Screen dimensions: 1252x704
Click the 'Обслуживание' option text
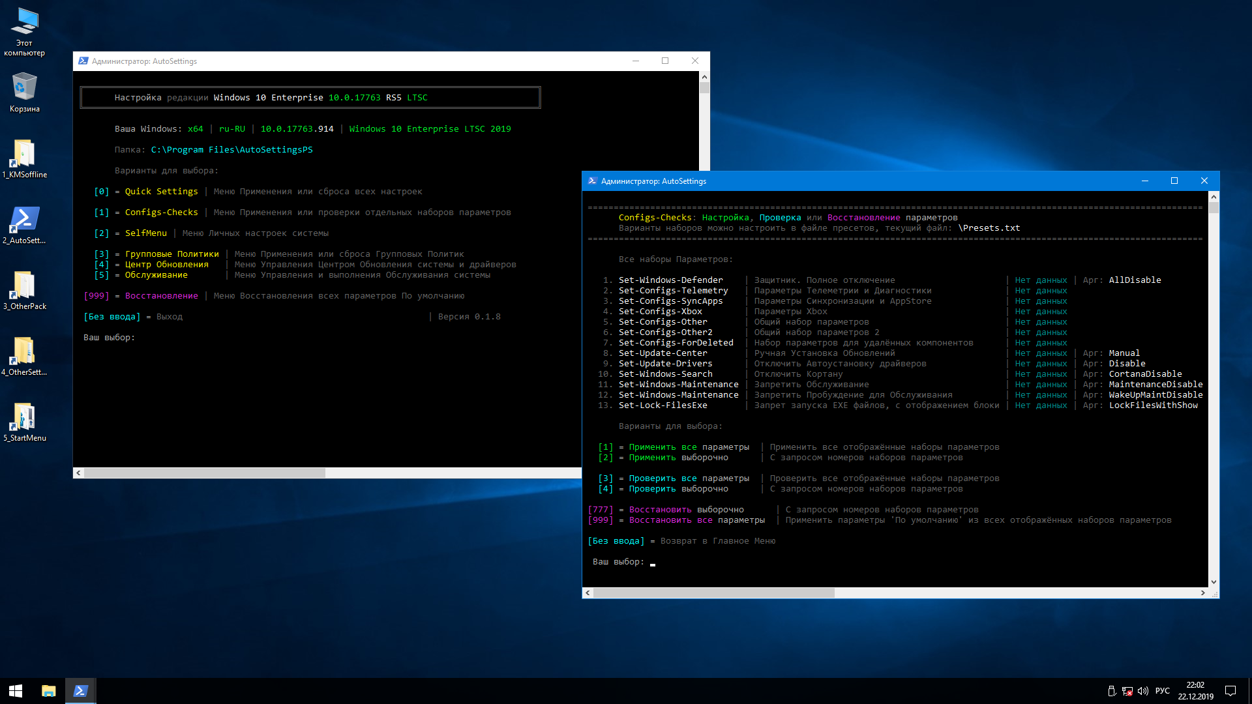[x=156, y=275]
